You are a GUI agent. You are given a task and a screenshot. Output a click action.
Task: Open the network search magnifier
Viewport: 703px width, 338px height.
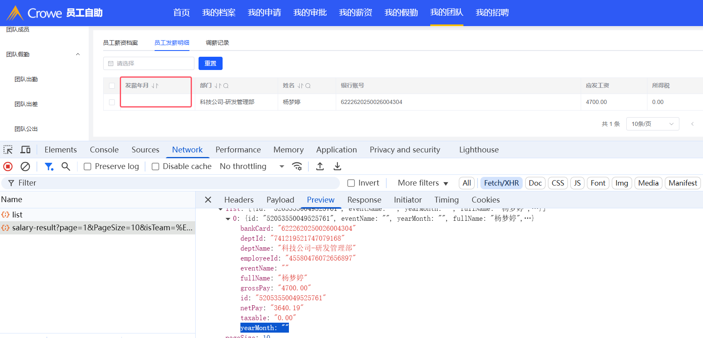[x=65, y=167]
